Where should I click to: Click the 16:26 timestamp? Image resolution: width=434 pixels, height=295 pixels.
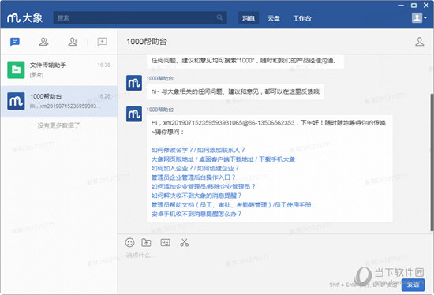pyautogui.click(x=104, y=96)
